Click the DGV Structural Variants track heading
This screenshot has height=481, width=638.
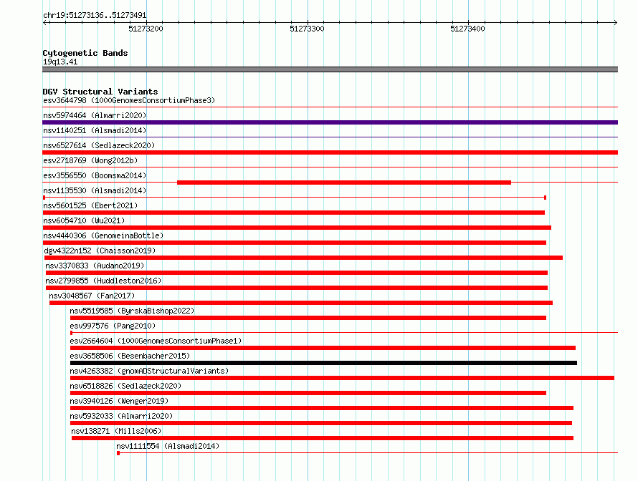[100, 92]
